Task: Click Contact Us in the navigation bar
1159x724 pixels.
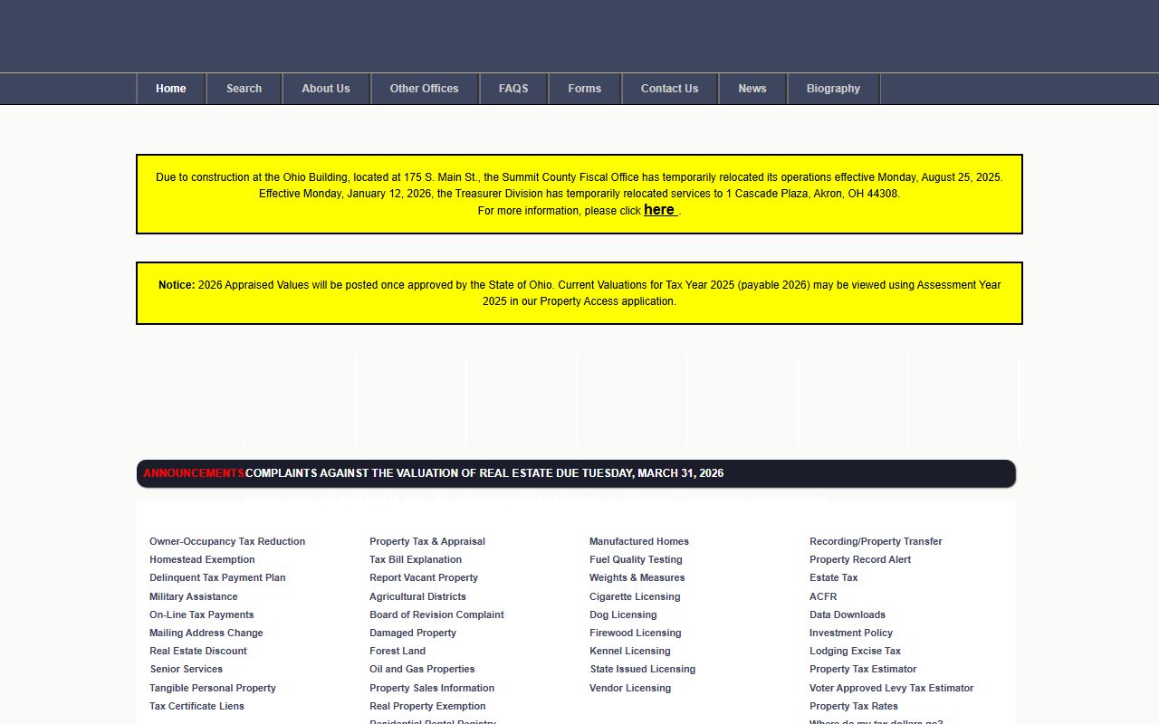Action: coord(669,89)
